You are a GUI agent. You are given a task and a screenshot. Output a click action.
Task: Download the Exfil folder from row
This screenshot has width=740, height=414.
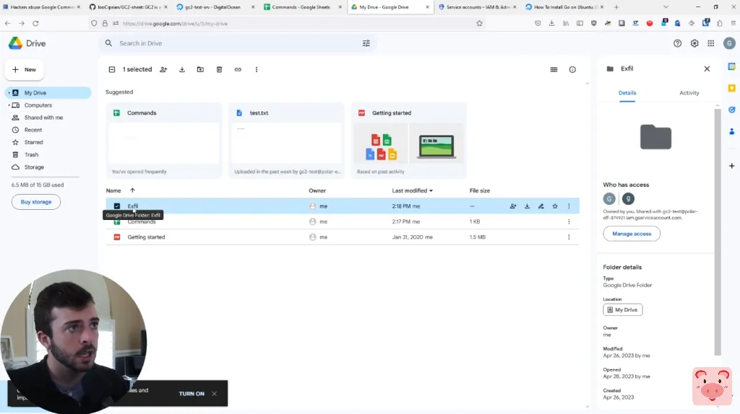point(527,206)
